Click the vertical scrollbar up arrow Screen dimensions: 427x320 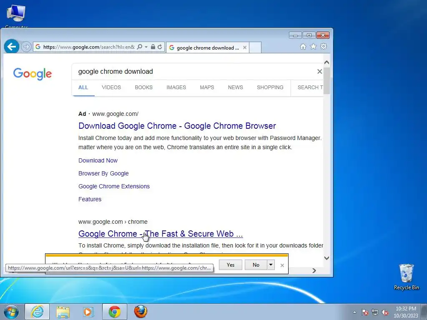click(x=327, y=62)
